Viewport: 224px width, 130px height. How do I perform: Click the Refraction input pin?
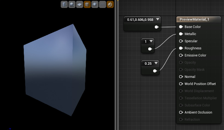point(181,119)
